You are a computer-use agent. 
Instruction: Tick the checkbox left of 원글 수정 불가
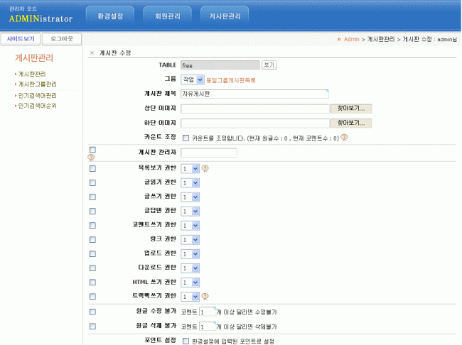pyautogui.click(x=93, y=311)
